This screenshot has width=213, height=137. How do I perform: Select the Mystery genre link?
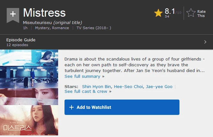coord(42,28)
